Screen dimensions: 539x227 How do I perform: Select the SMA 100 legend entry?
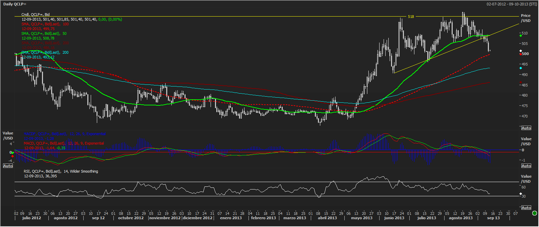45,24
